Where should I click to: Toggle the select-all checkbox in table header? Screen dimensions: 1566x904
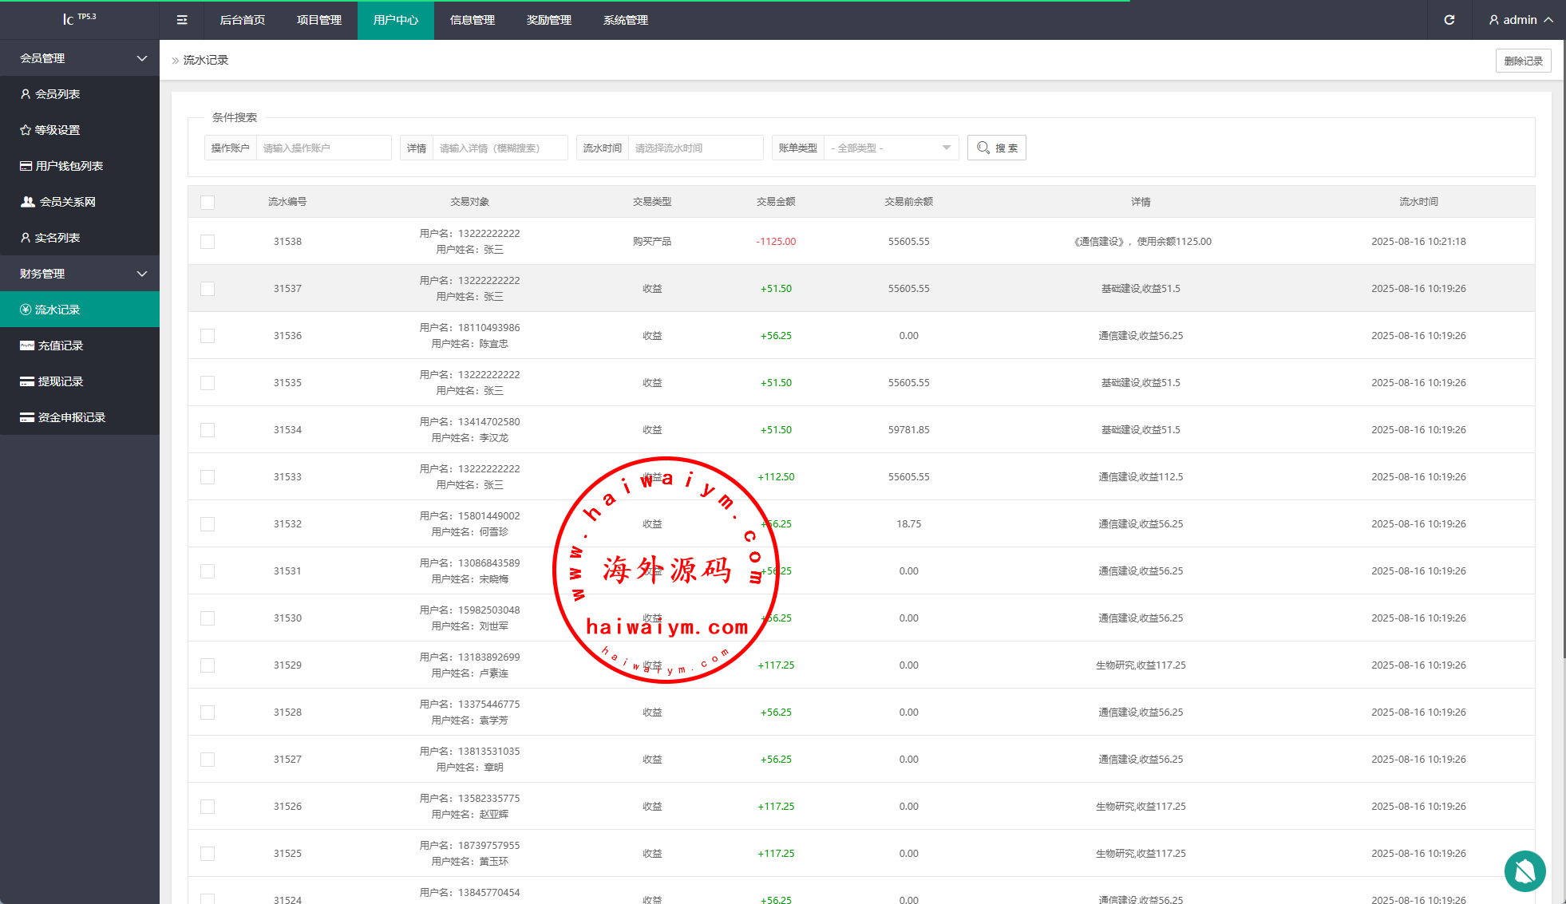(208, 203)
